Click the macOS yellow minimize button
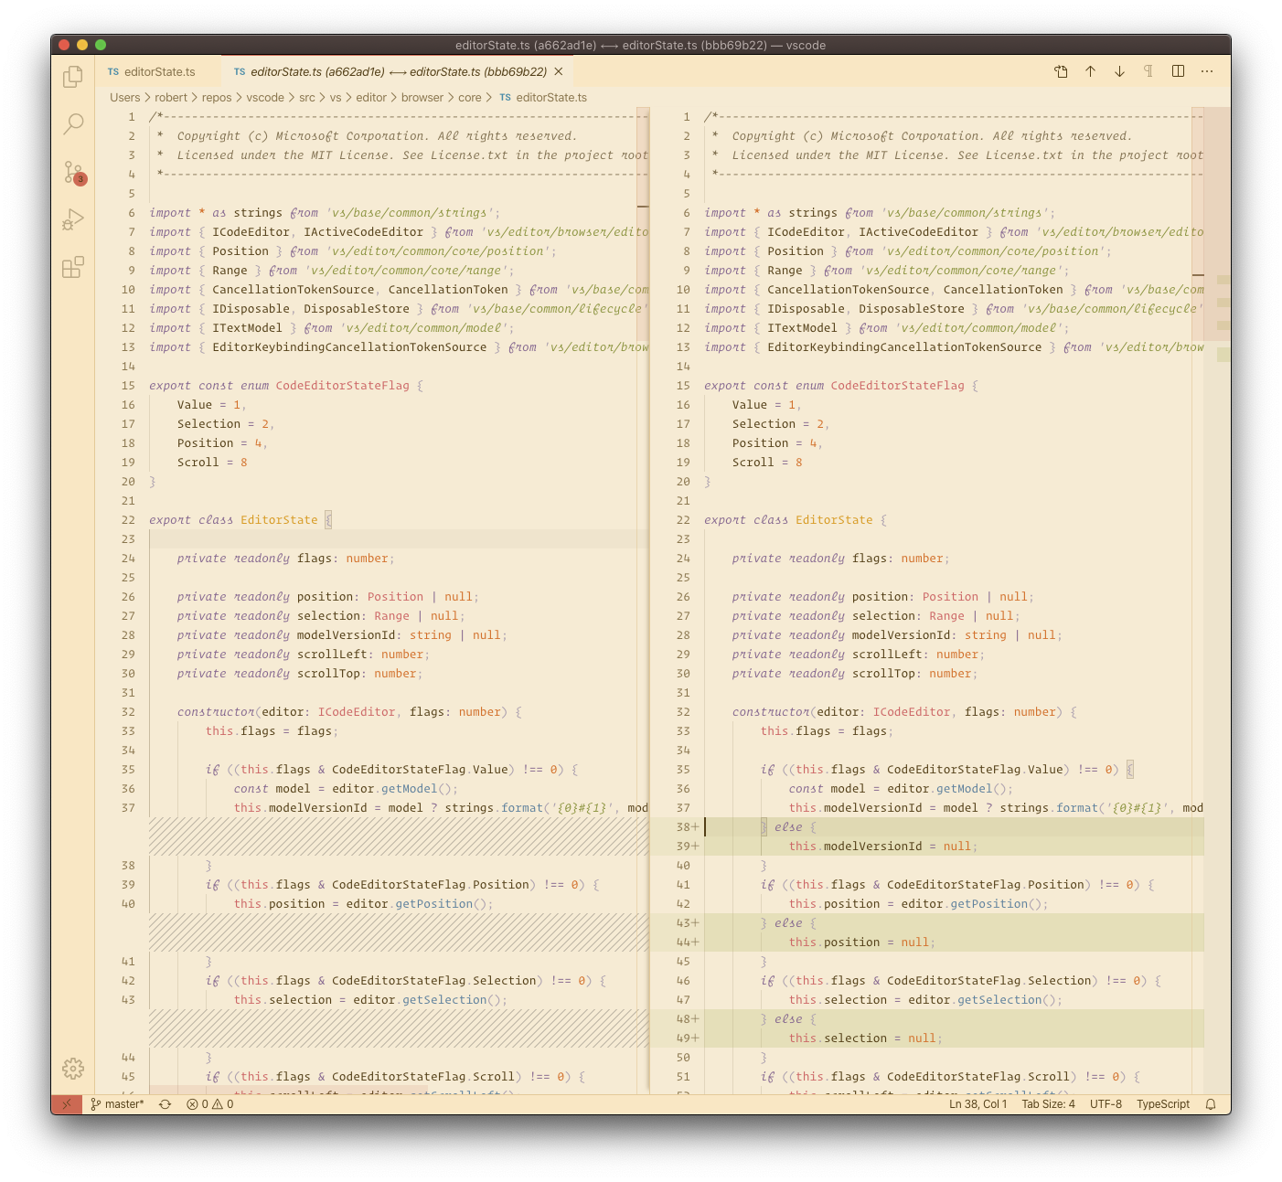 82,44
